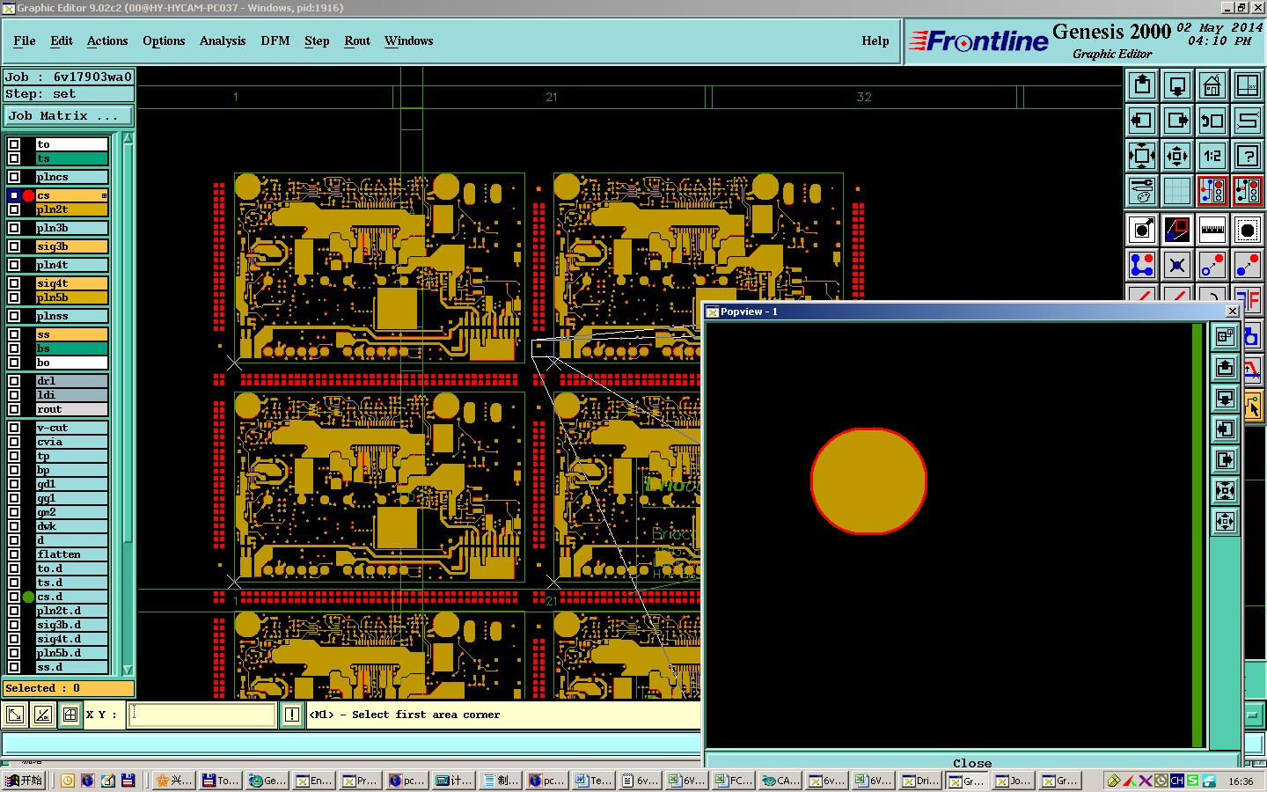The height and width of the screenshot is (792, 1267).
Task: Open the Edit menu
Action: coord(62,40)
